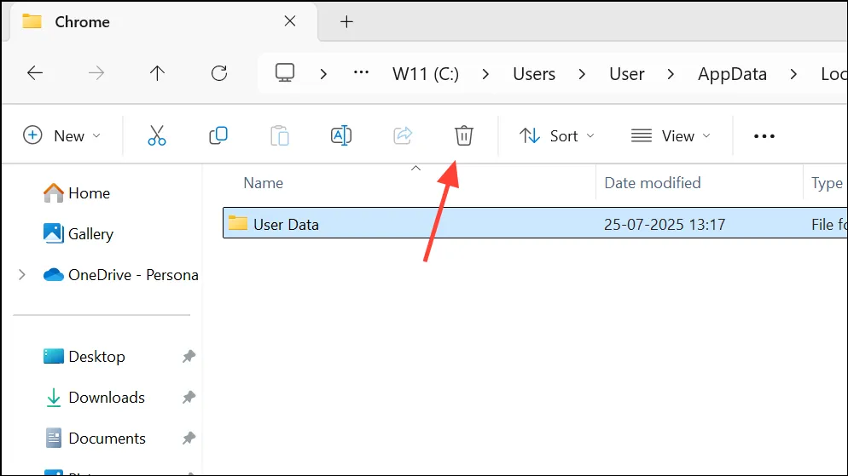Click the Forward navigation arrow
Viewport: 848px width, 476px height.
click(96, 73)
